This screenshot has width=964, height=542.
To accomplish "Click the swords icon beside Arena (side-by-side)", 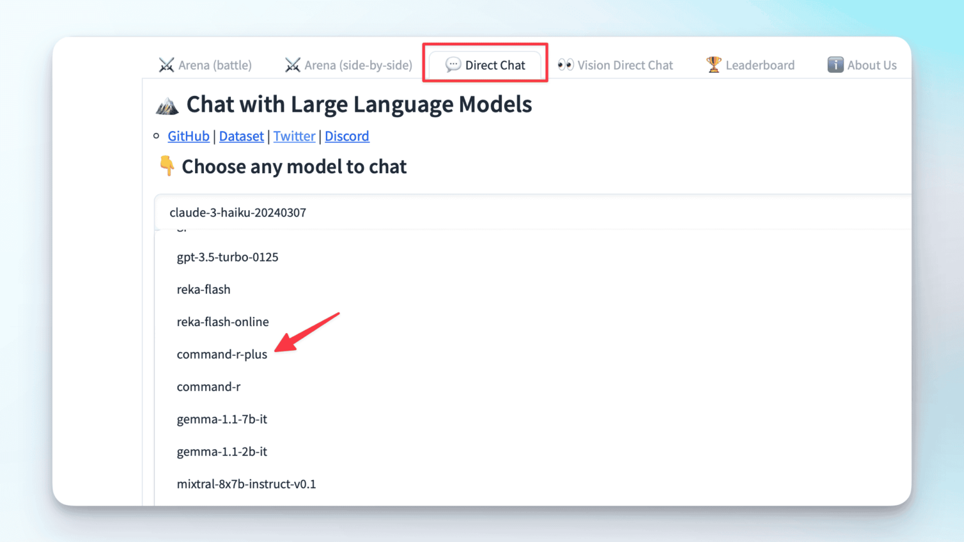I will pos(292,65).
